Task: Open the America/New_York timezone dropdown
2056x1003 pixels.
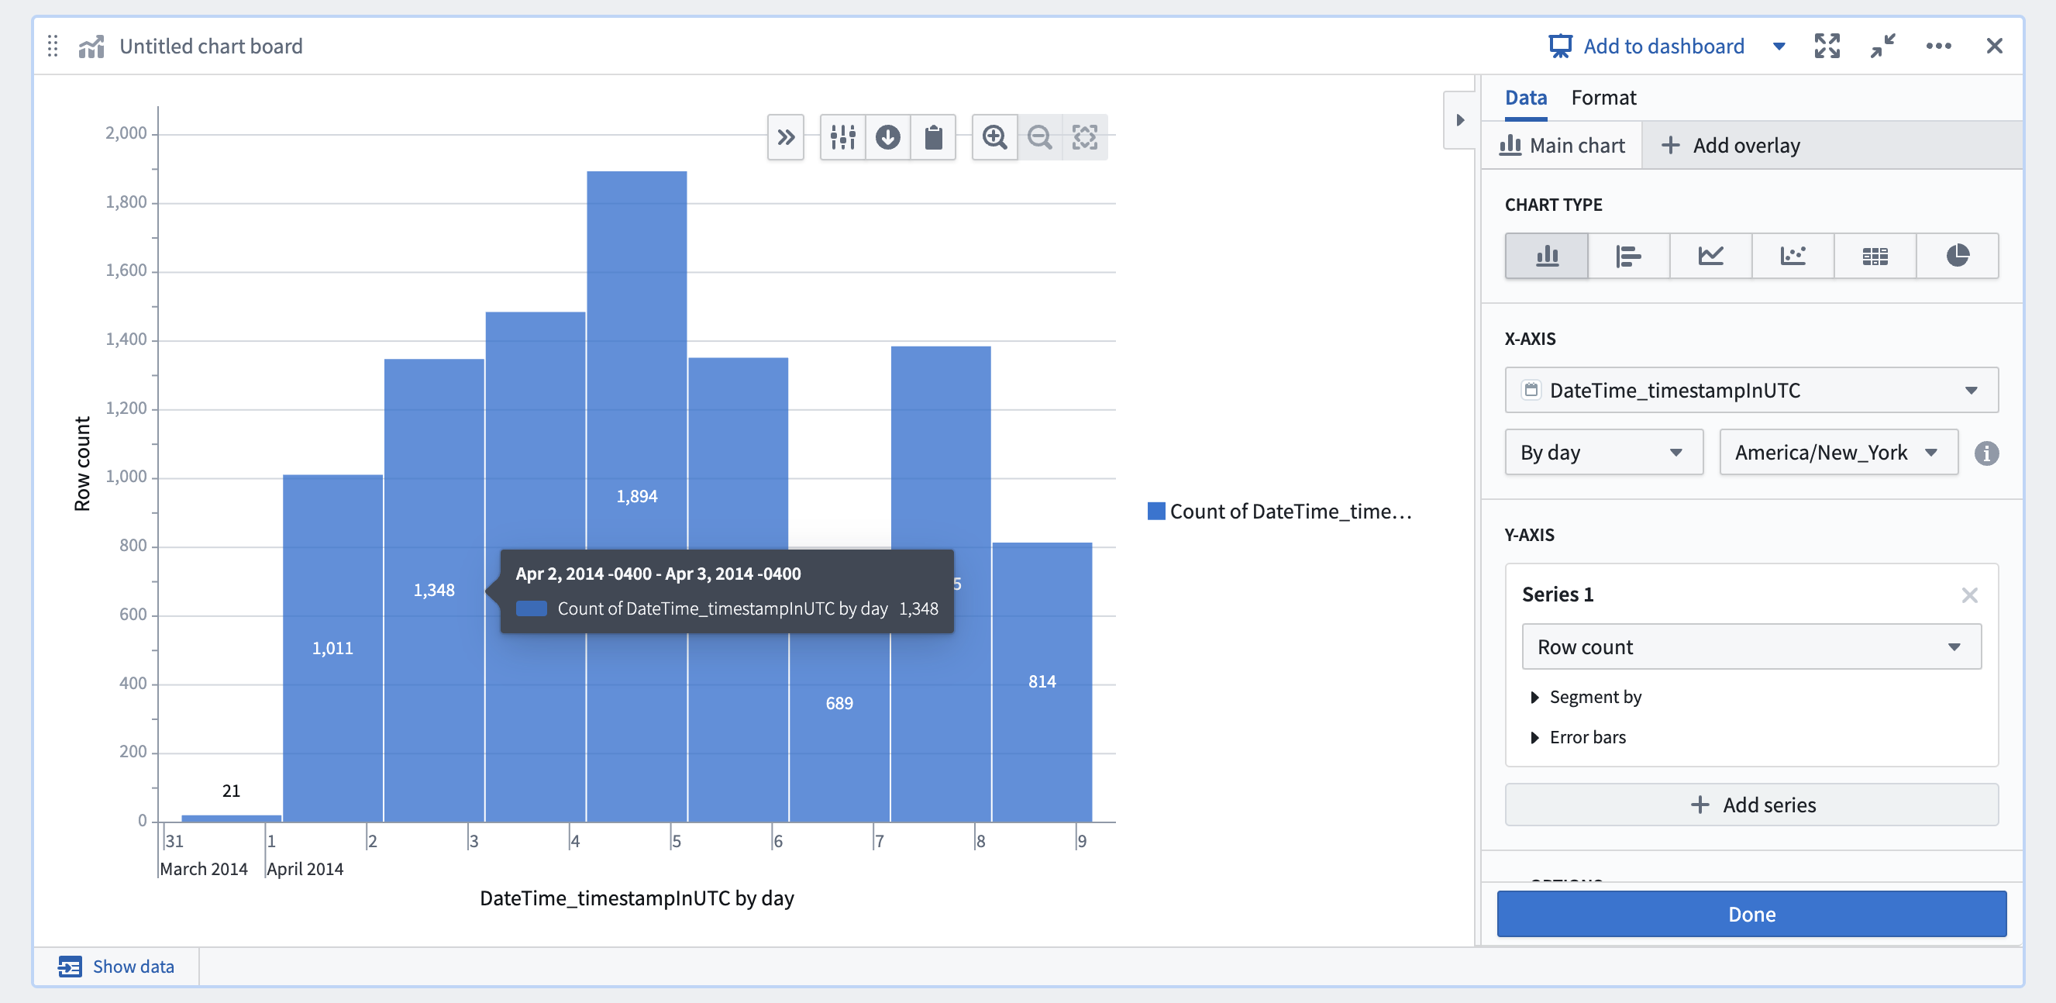Action: (x=1838, y=452)
